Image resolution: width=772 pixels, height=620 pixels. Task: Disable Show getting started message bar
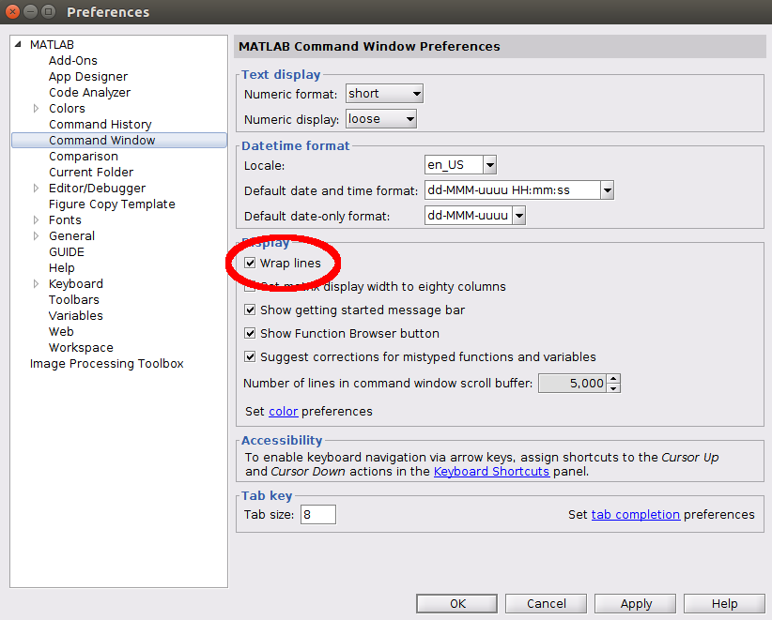click(x=250, y=310)
